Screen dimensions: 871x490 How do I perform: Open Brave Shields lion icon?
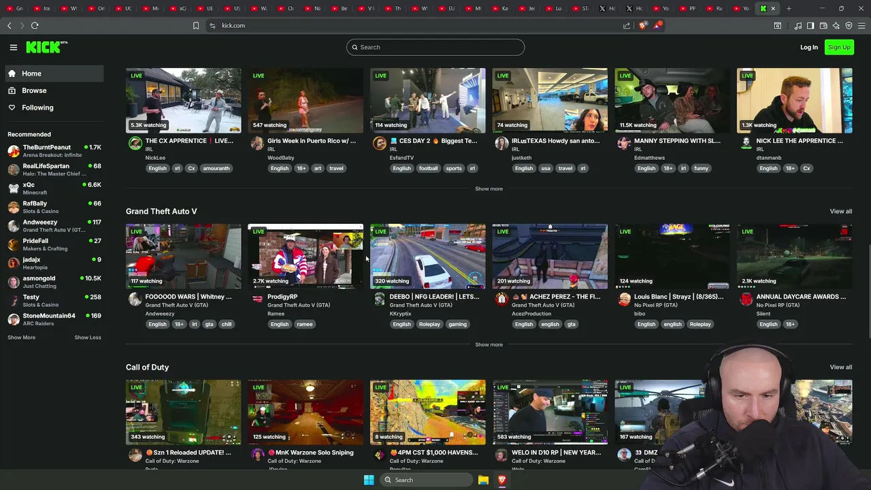click(x=643, y=25)
